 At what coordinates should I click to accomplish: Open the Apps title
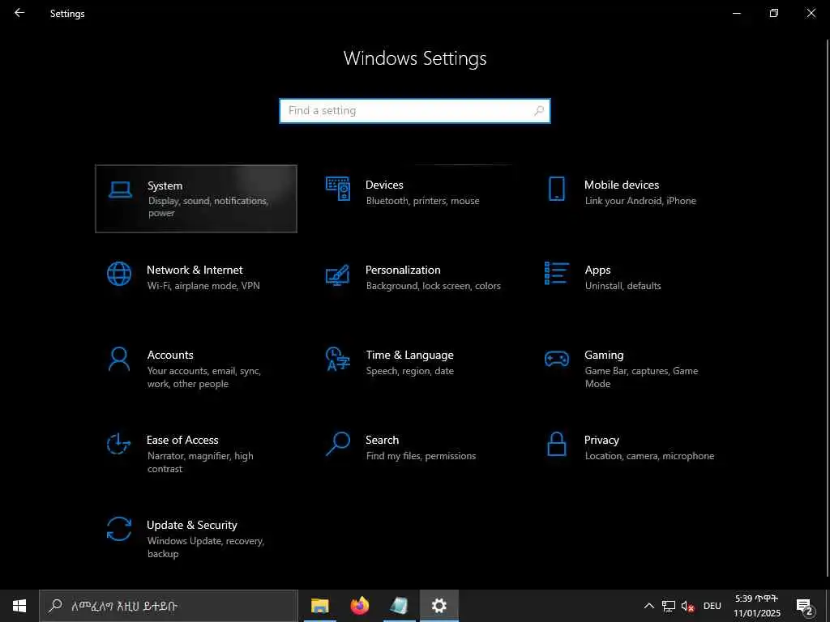pyautogui.click(x=597, y=271)
